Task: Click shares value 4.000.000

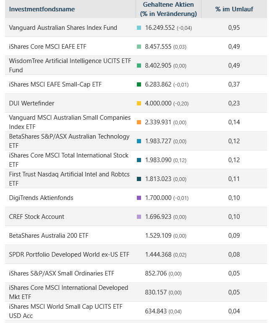Action: (x=158, y=103)
